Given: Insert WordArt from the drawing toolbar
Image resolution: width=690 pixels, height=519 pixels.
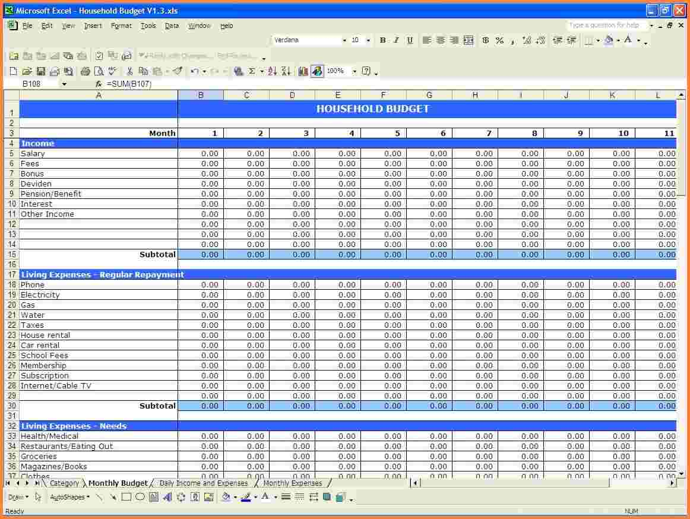Looking at the screenshot, I should tap(167, 497).
